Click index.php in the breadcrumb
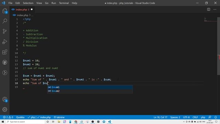Screen dimensions: 220x124 point(22,15)
